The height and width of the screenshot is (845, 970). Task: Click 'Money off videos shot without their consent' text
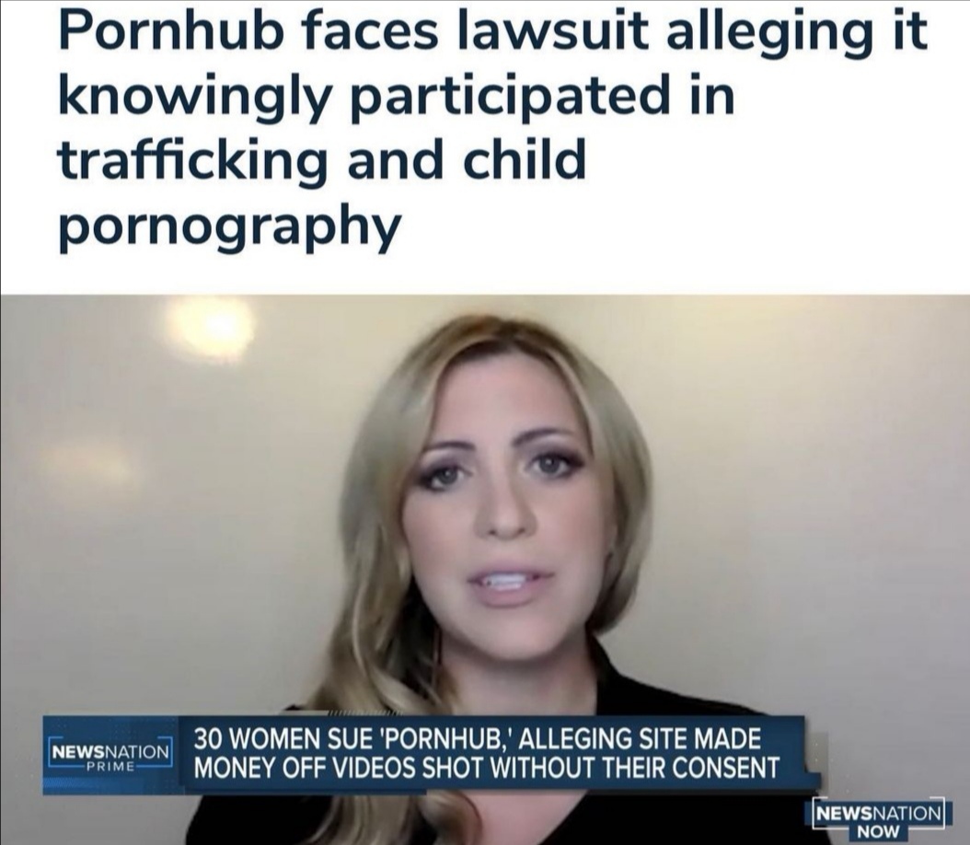[487, 769]
